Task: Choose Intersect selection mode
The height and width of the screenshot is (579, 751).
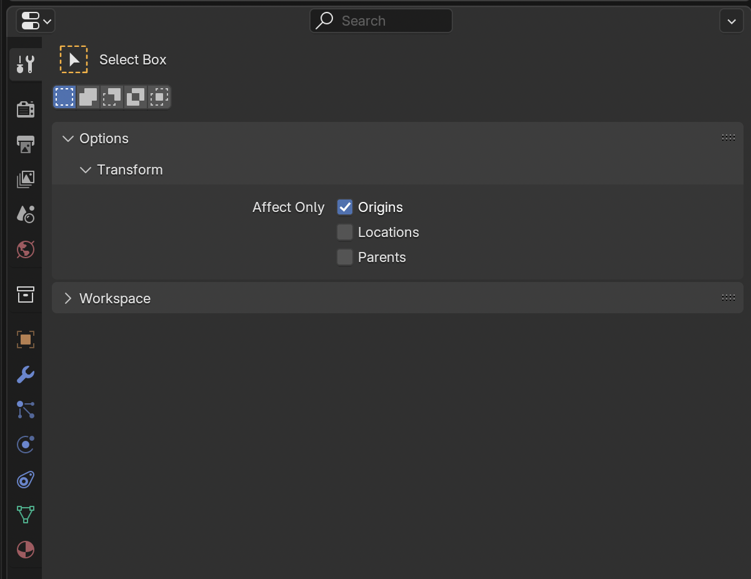Action: coord(159,97)
